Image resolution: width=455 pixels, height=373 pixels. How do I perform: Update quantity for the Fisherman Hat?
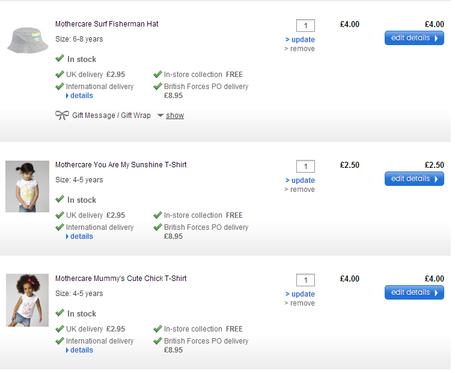click(x=302, y=40)
